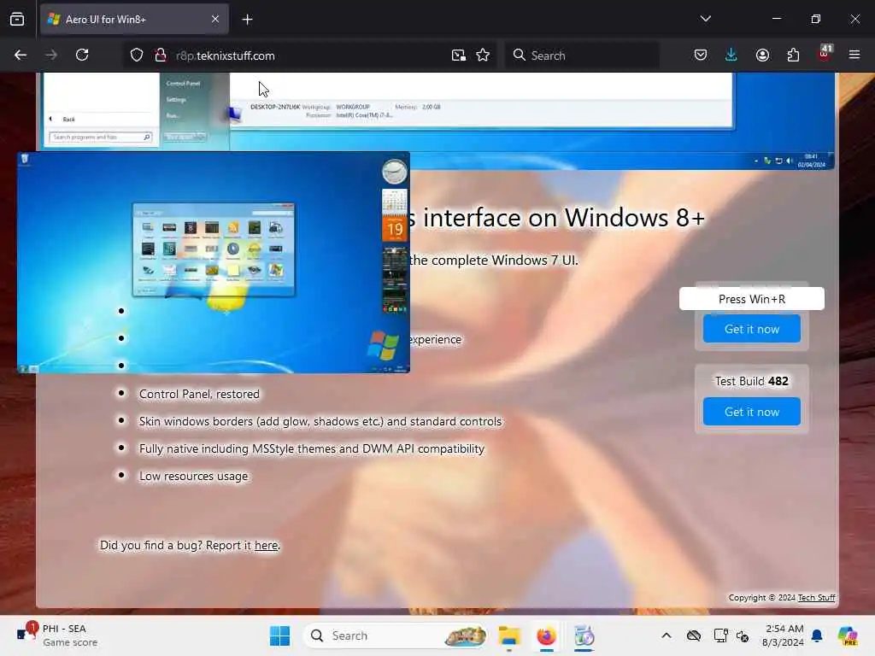875x656 pixels.
Task: Click the Firefox toolbar Search box
Action: [x=583, y=56]
